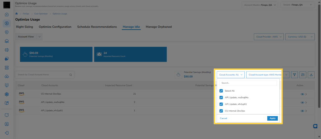Click the Search by Cloud Account Name field

[x=45, y=75]
